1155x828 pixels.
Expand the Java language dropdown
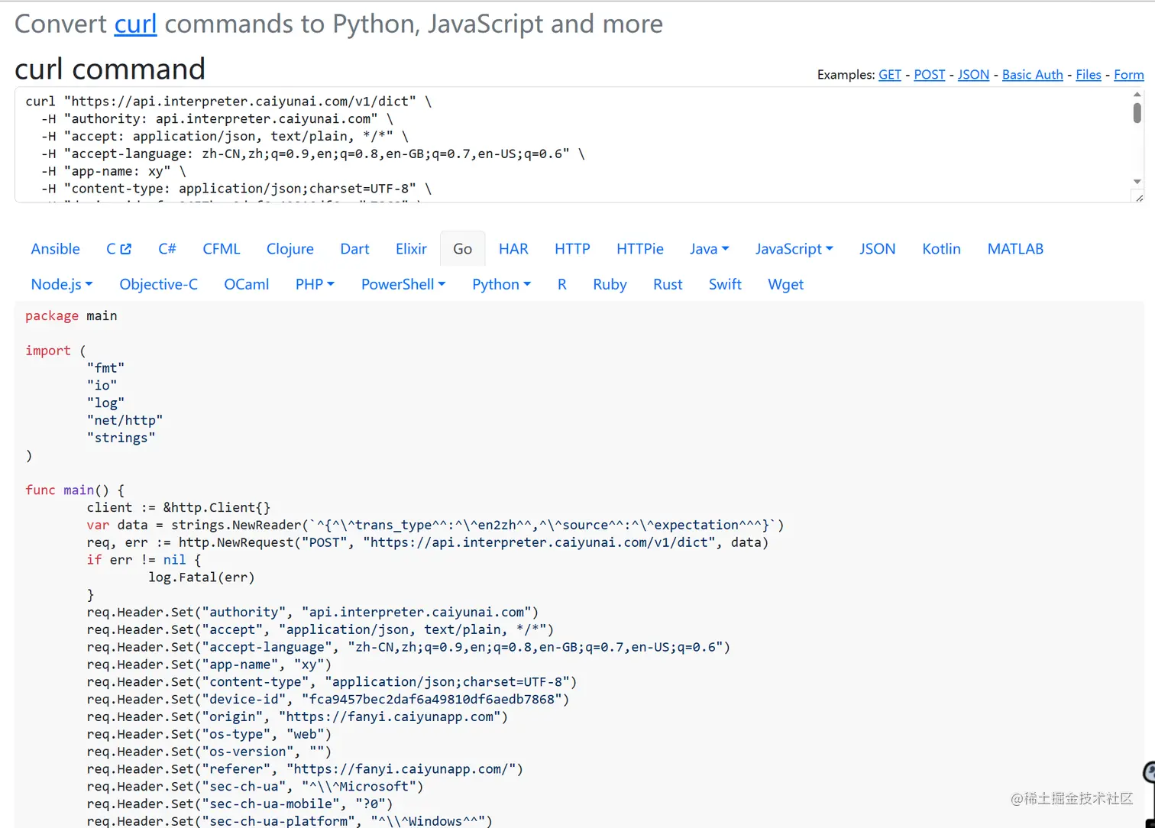click(709, 249)
